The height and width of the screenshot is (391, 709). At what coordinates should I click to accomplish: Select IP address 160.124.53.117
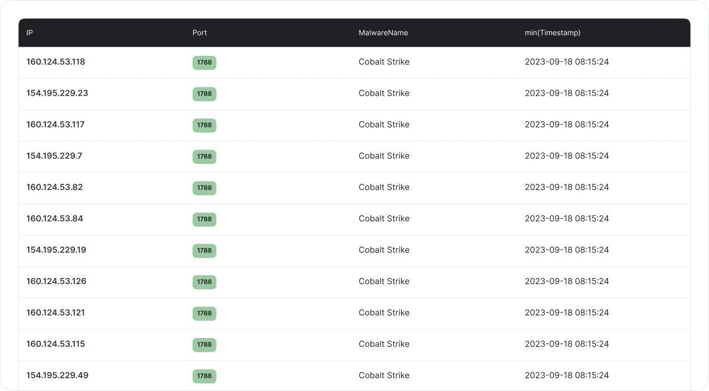pyautogui.click(x=55, y=125)
